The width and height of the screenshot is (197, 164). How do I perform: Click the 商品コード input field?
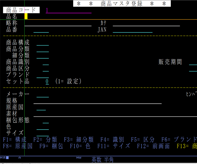point(68,10)
